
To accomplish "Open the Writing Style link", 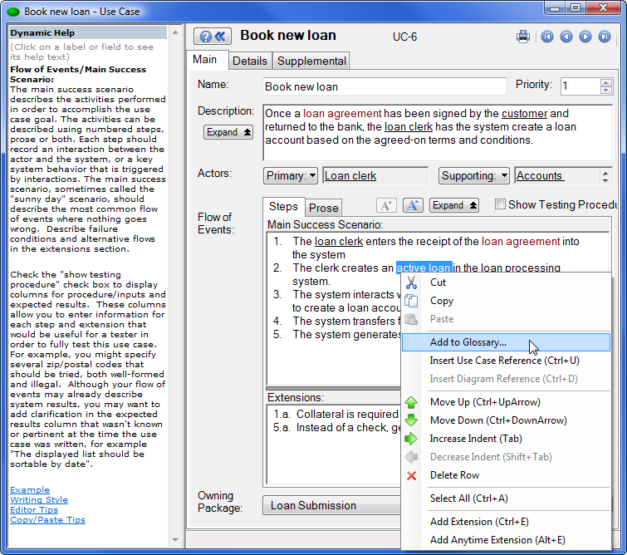I will point(39,500).
